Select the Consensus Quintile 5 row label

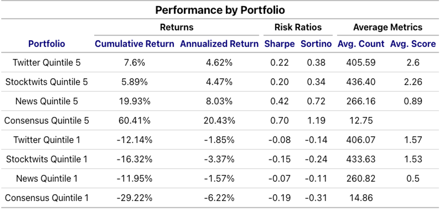pyautogui.click(x=47, y=120)
